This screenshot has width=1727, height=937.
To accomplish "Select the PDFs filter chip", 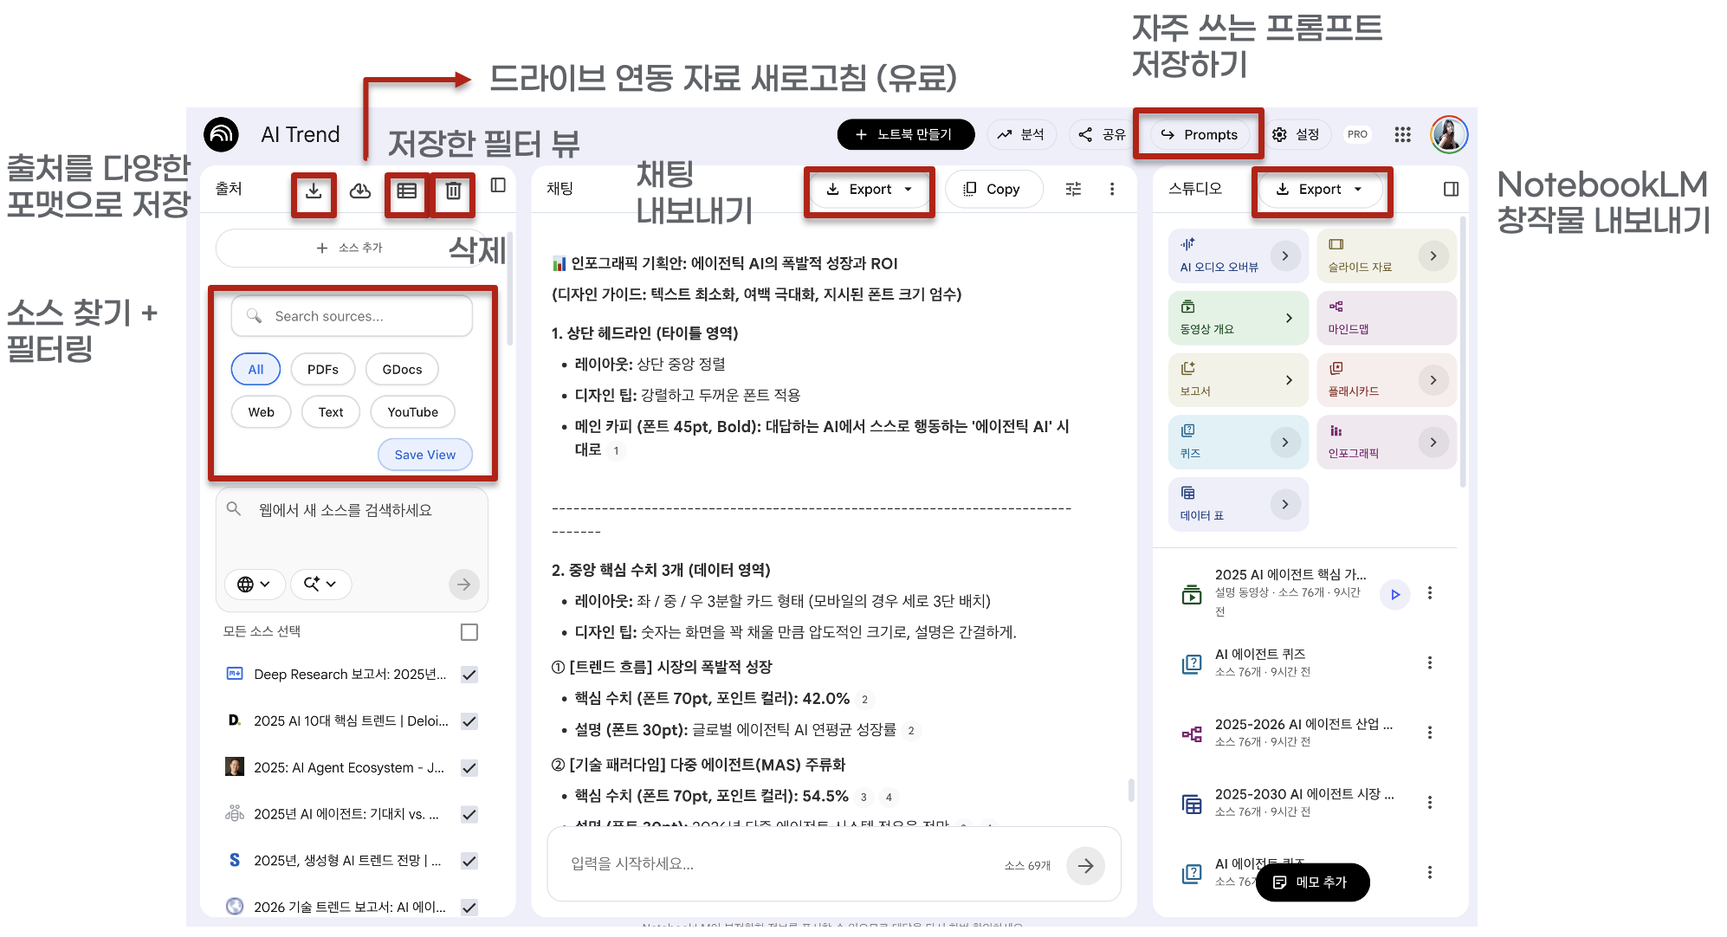I will pos(323,369).
